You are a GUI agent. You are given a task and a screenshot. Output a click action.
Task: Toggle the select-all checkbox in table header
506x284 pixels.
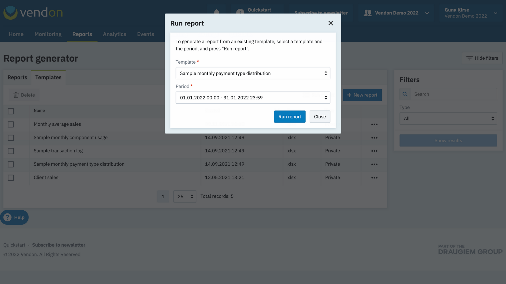click(11, 111)
